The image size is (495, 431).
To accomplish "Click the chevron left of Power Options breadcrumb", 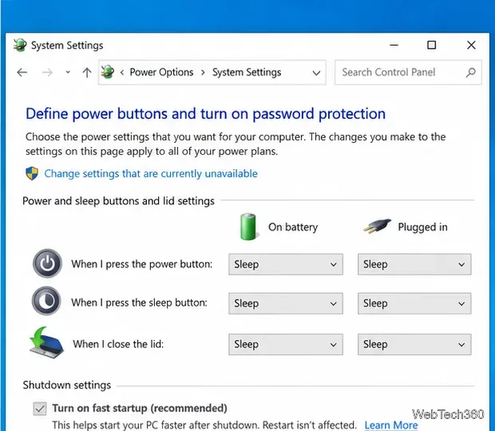I will (x=122, y=73).
